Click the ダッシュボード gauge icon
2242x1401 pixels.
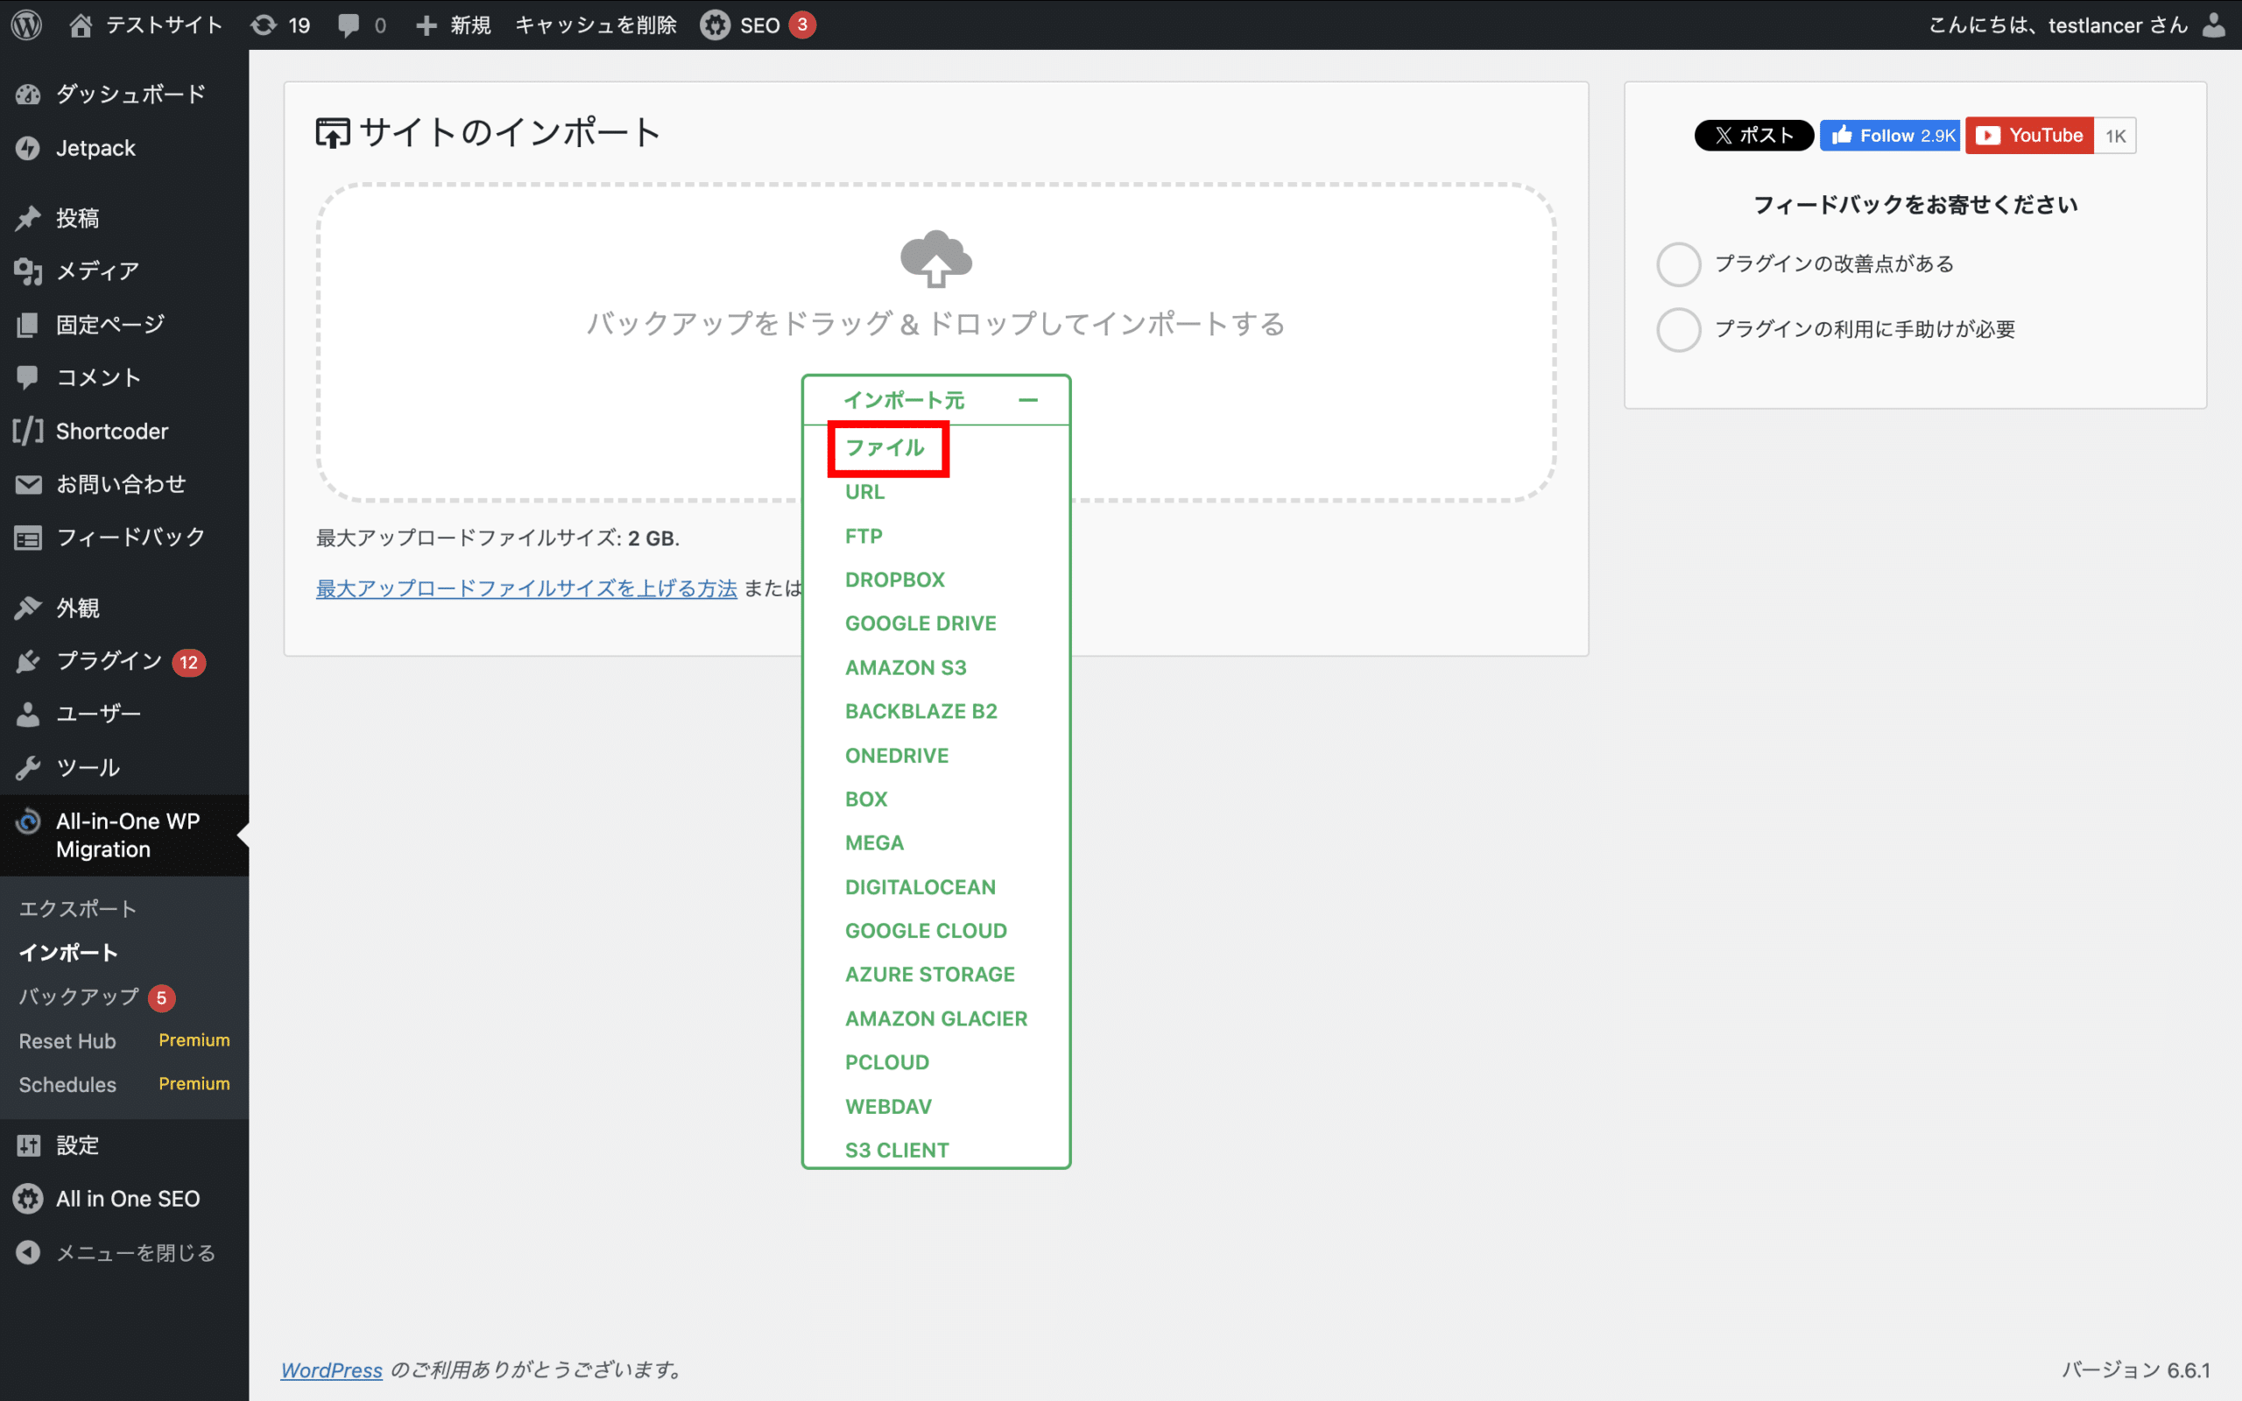coord(28,95)
